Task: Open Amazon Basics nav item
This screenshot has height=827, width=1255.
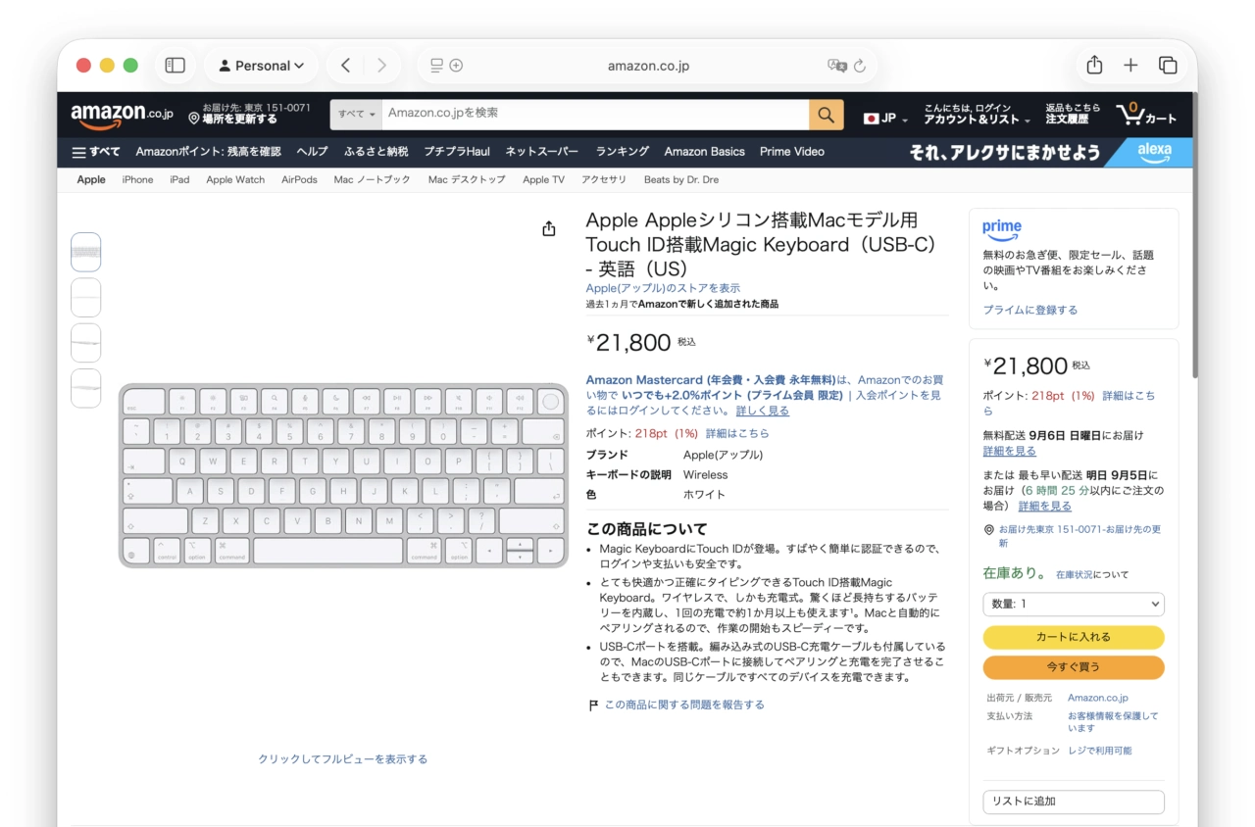Action: [x=704, y=152]
